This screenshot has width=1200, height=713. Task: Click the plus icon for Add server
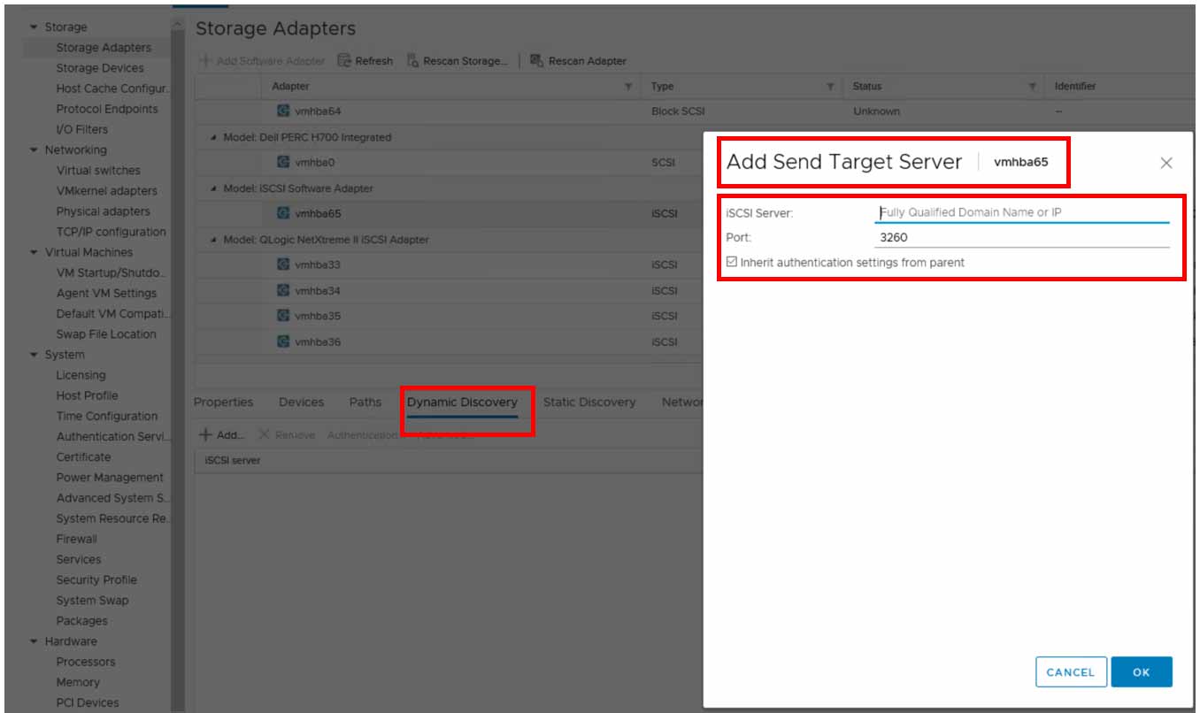click(x=205, y=434)
